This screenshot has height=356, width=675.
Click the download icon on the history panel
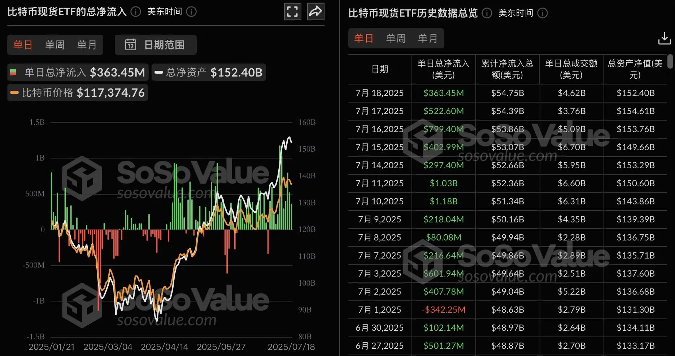pyautogui.click(x=665, y=38)
